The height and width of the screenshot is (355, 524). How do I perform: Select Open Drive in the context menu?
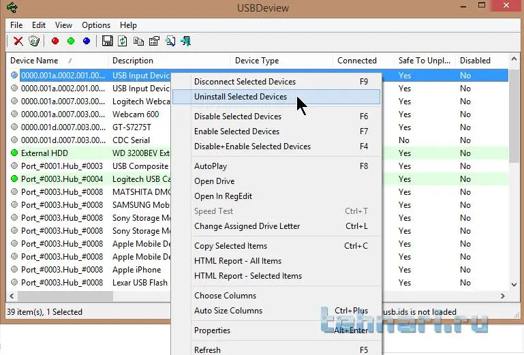tap(276, 181)
